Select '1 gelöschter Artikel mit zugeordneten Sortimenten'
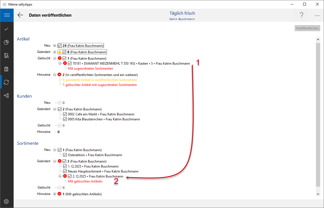 click(100, 85)
